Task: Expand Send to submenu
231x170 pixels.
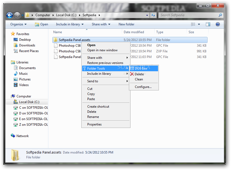Action: click(106, 81)
